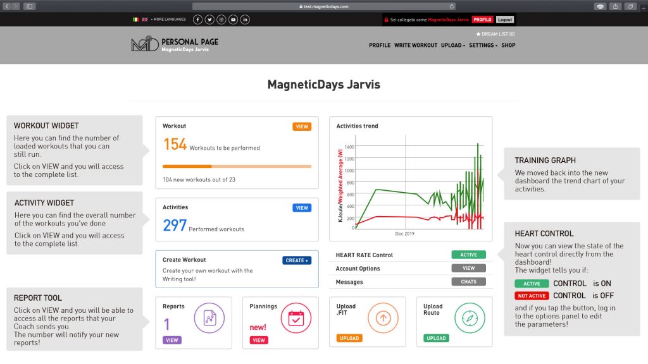Screen dimensions: 648x364
Task: Click the Upload Route compass icon
Action: [470, 318]
